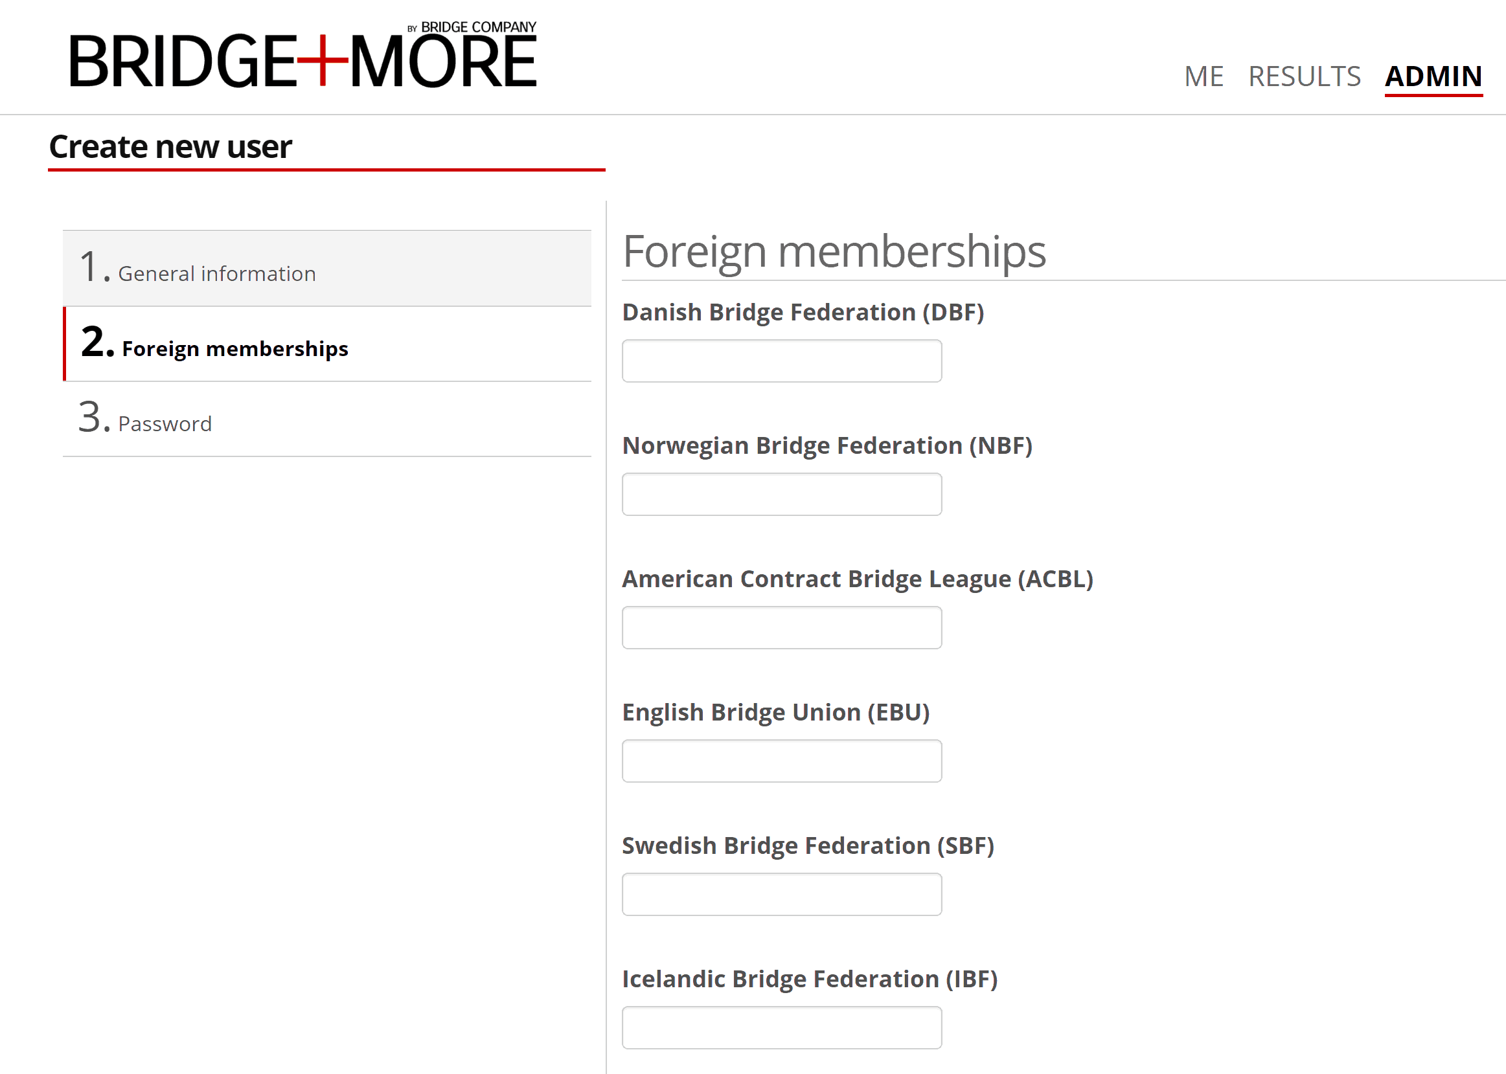The height and width of the screenshot is (1074, 1506).
Task: Jump to step 3 Password
Action: pos(327,420)
